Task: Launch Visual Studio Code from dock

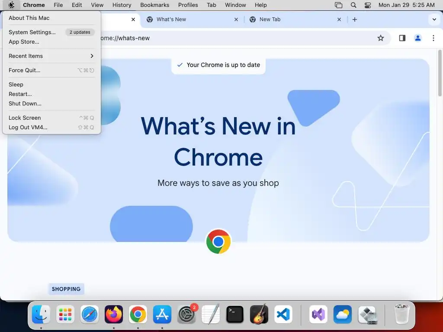Action: click(x=283, y=314)
